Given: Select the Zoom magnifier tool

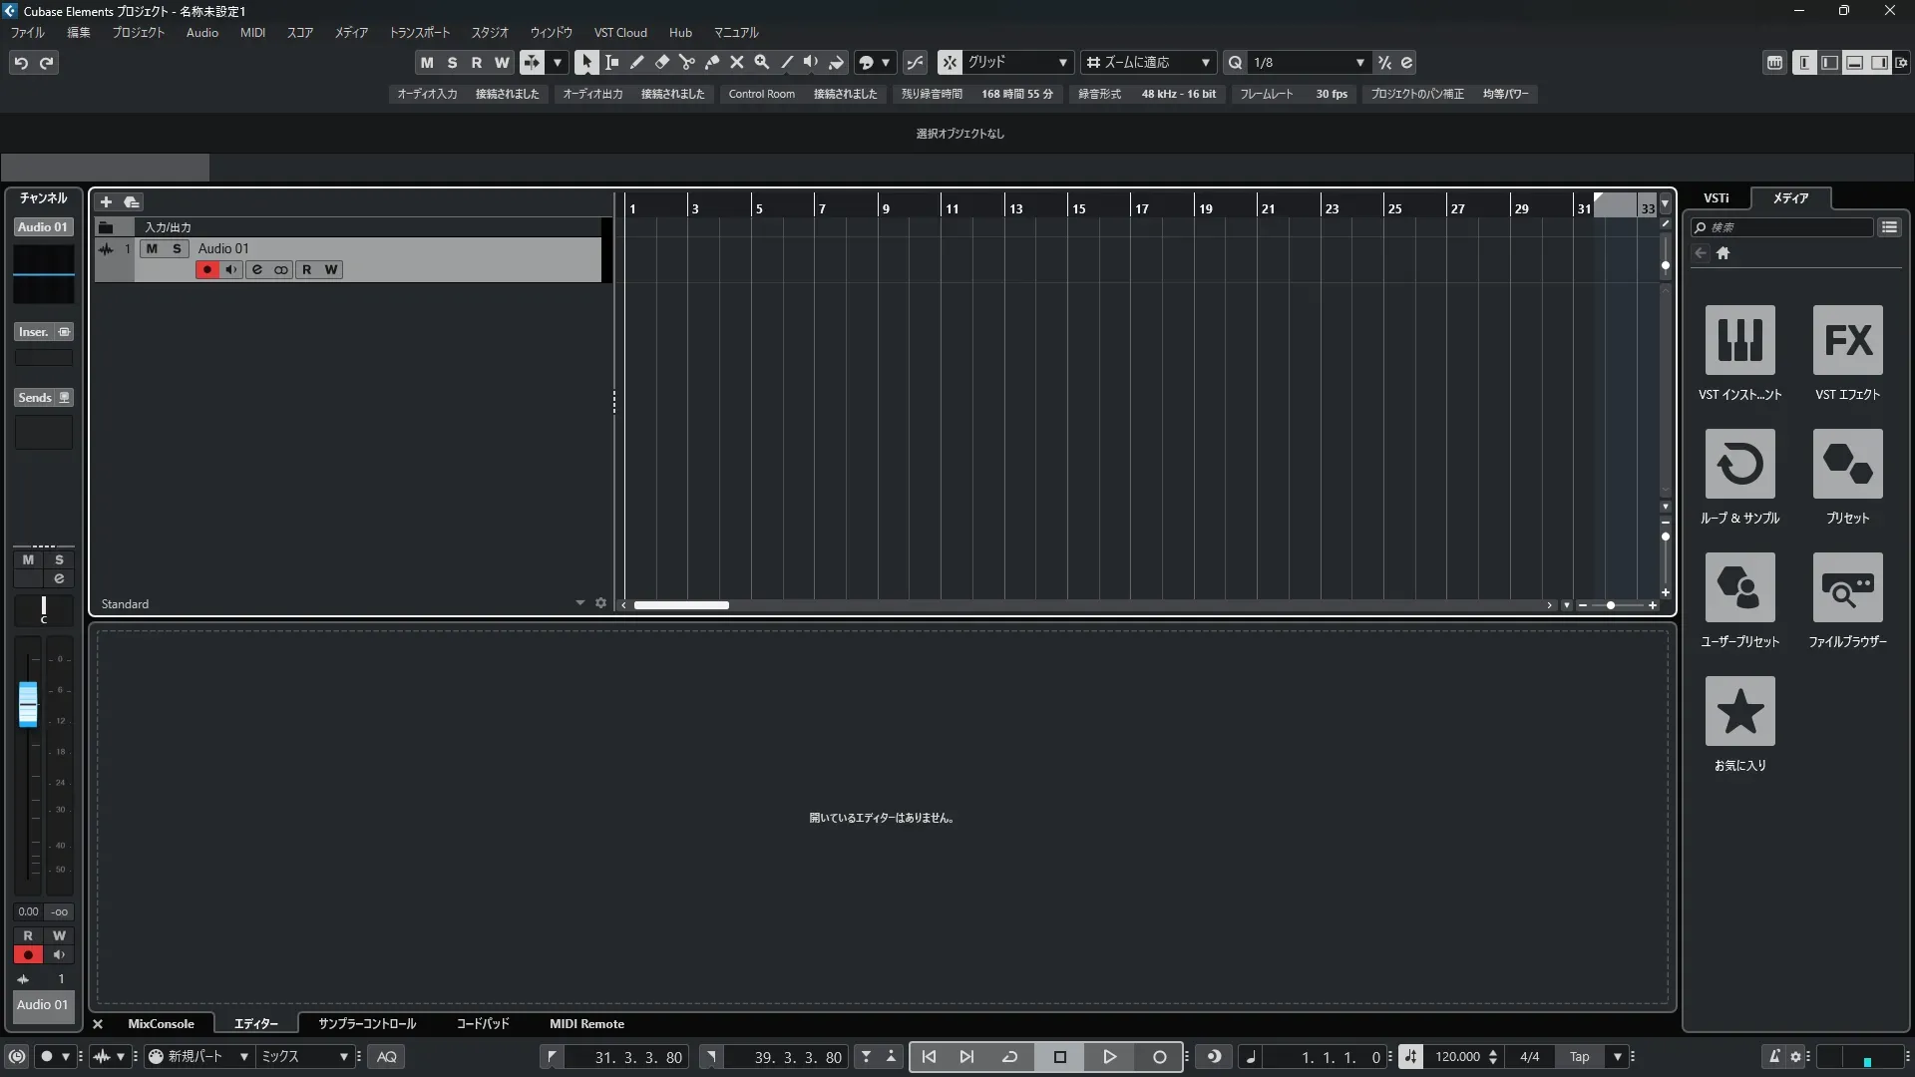Looking at the screenshot, I should point(762,62).
